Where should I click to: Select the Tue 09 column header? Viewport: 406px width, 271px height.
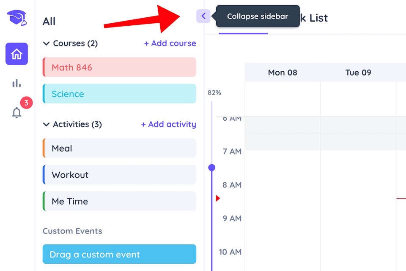tap(358, 72)
